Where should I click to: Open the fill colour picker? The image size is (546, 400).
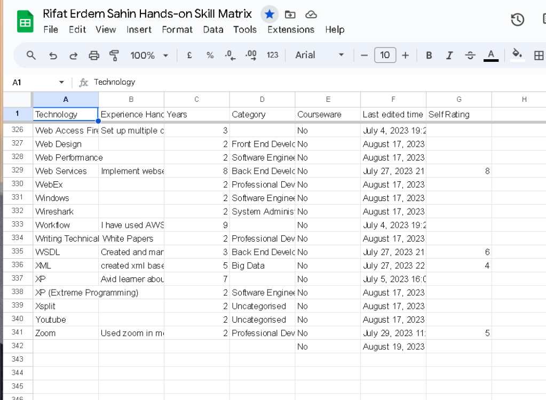click(517, 55)
